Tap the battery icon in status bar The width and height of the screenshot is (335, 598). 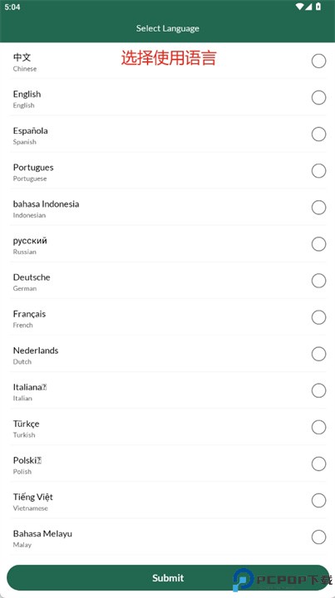pyautogui.click(x=318, y=7)
